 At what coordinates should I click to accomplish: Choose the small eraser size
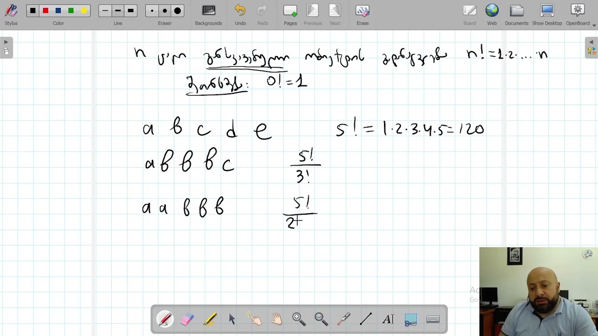click(152, 11)
